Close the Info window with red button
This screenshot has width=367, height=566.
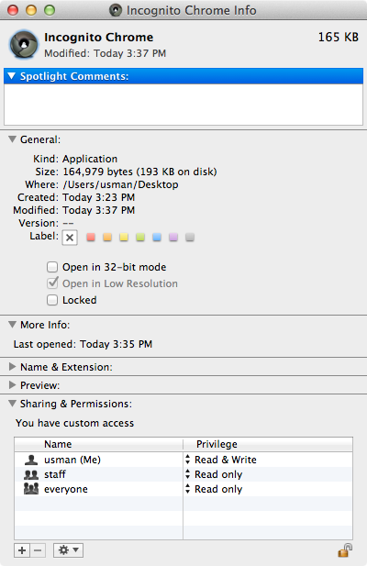tap(13, 10)
